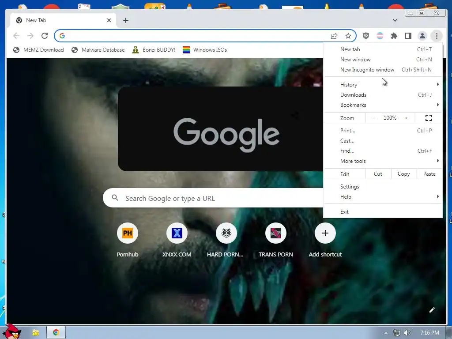Open the Windows ISOs bookmark
Viewport: 452px width, 339px height.
[205, 50]
